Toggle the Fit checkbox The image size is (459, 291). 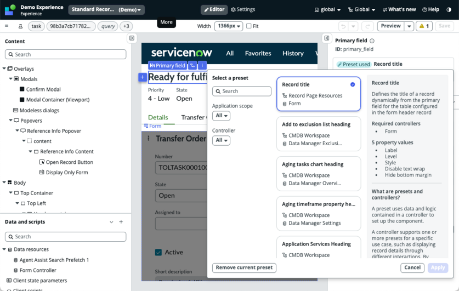coord(249,26)
